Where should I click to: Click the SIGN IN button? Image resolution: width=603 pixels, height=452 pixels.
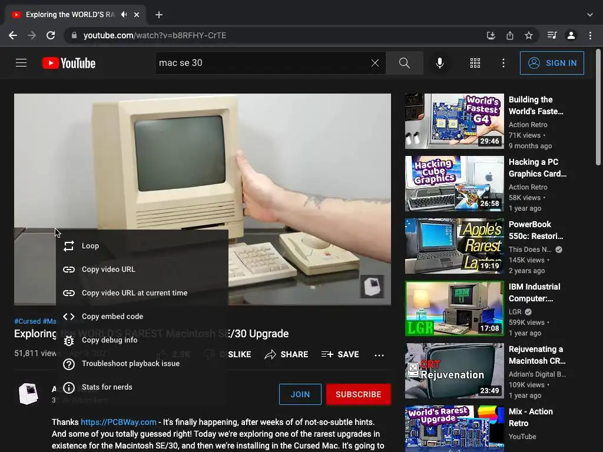[x=552, y=63]
